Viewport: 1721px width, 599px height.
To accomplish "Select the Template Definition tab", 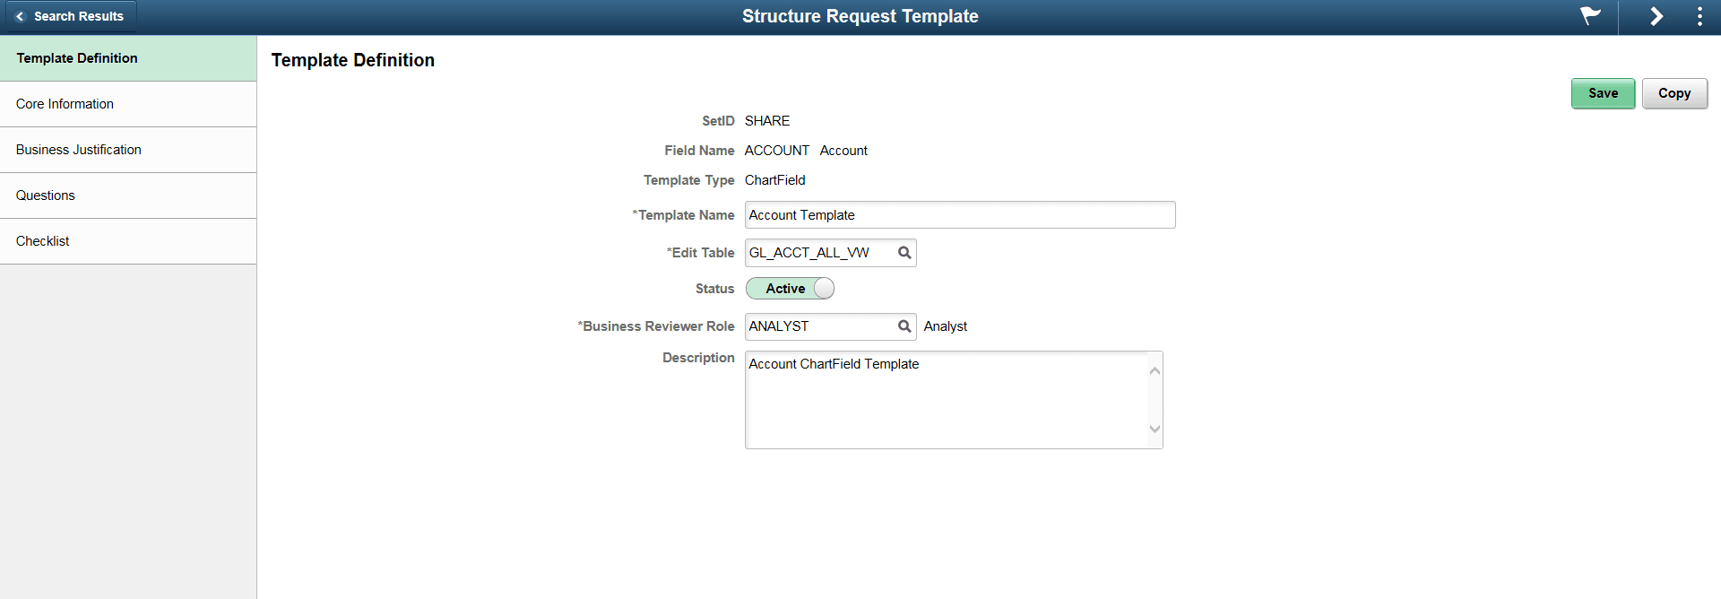I will 76,57.
